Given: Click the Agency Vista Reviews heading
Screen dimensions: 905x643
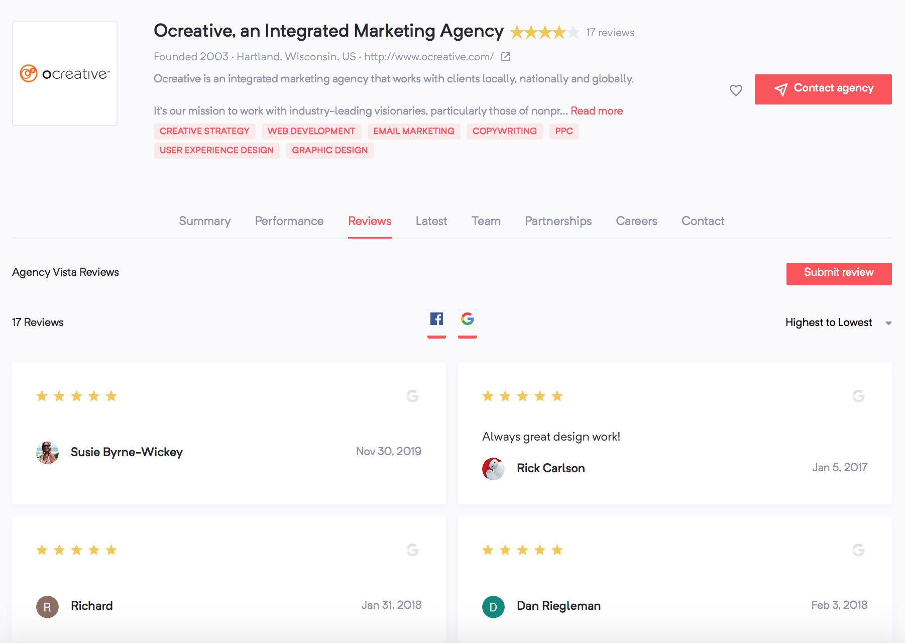Looking at the screenshot, I should coord(65,272).
